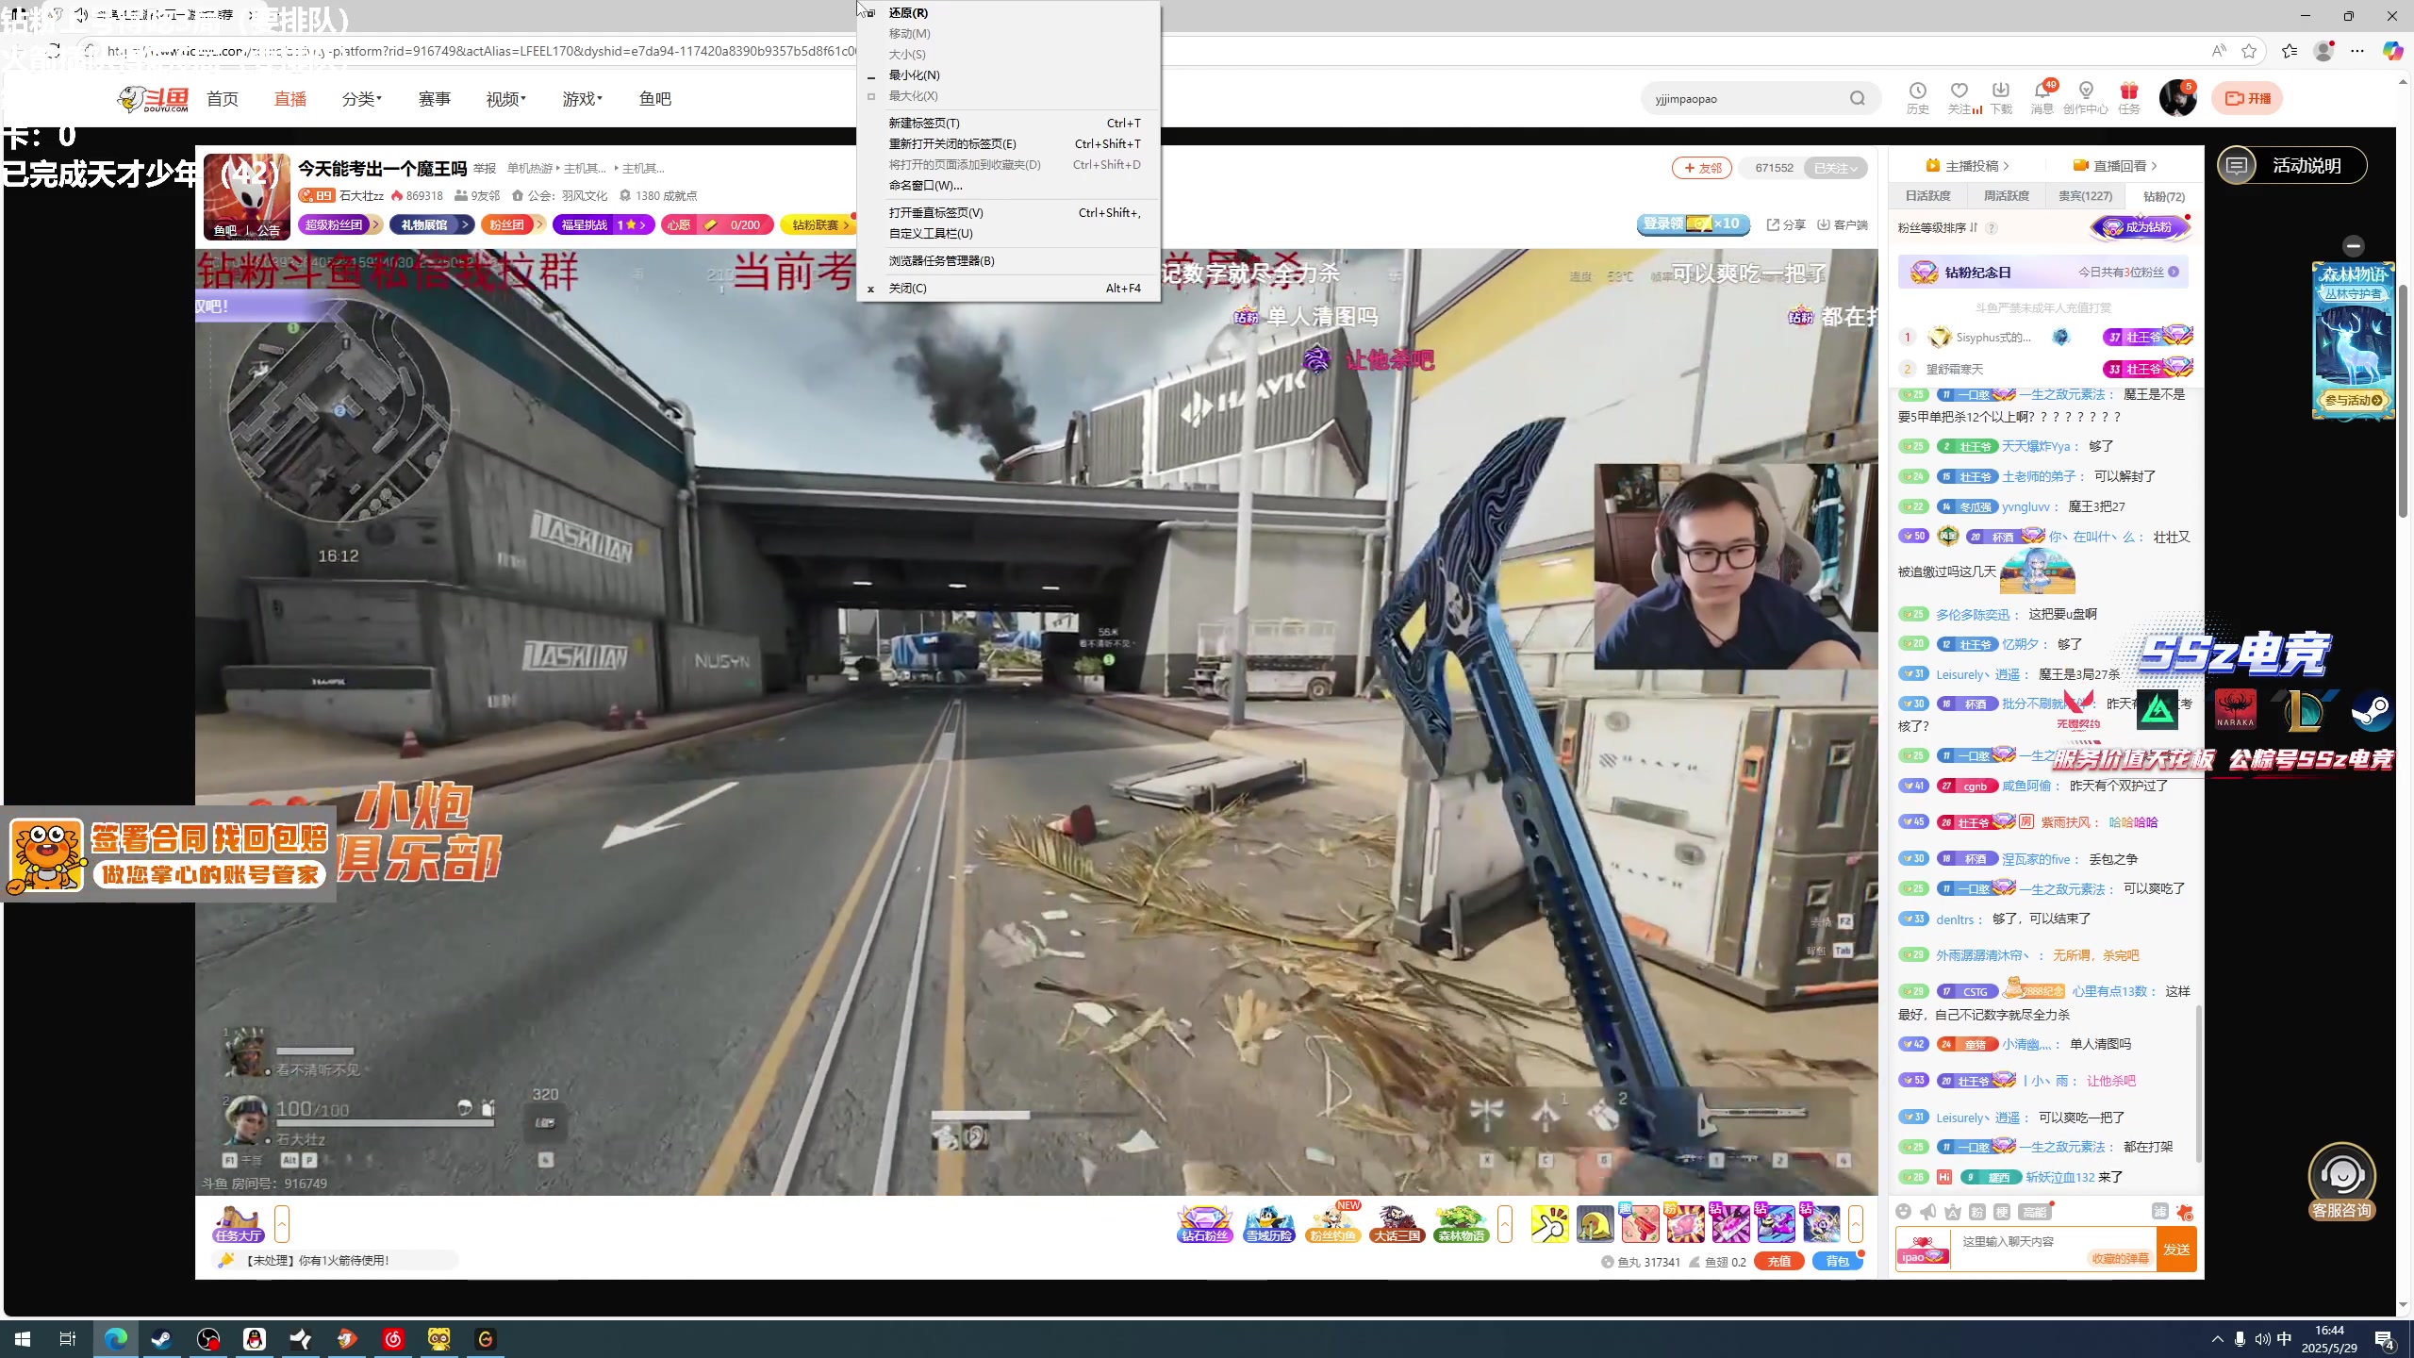Switch to the 日活跃度 tab
2414x1358 pixels.
[x=1928, y=196]
